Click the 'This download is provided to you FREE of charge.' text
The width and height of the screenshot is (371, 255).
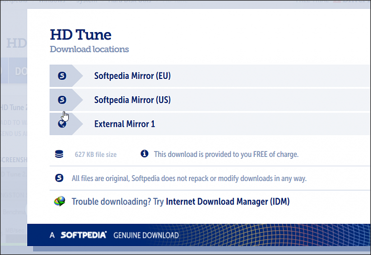coord(226,154)
